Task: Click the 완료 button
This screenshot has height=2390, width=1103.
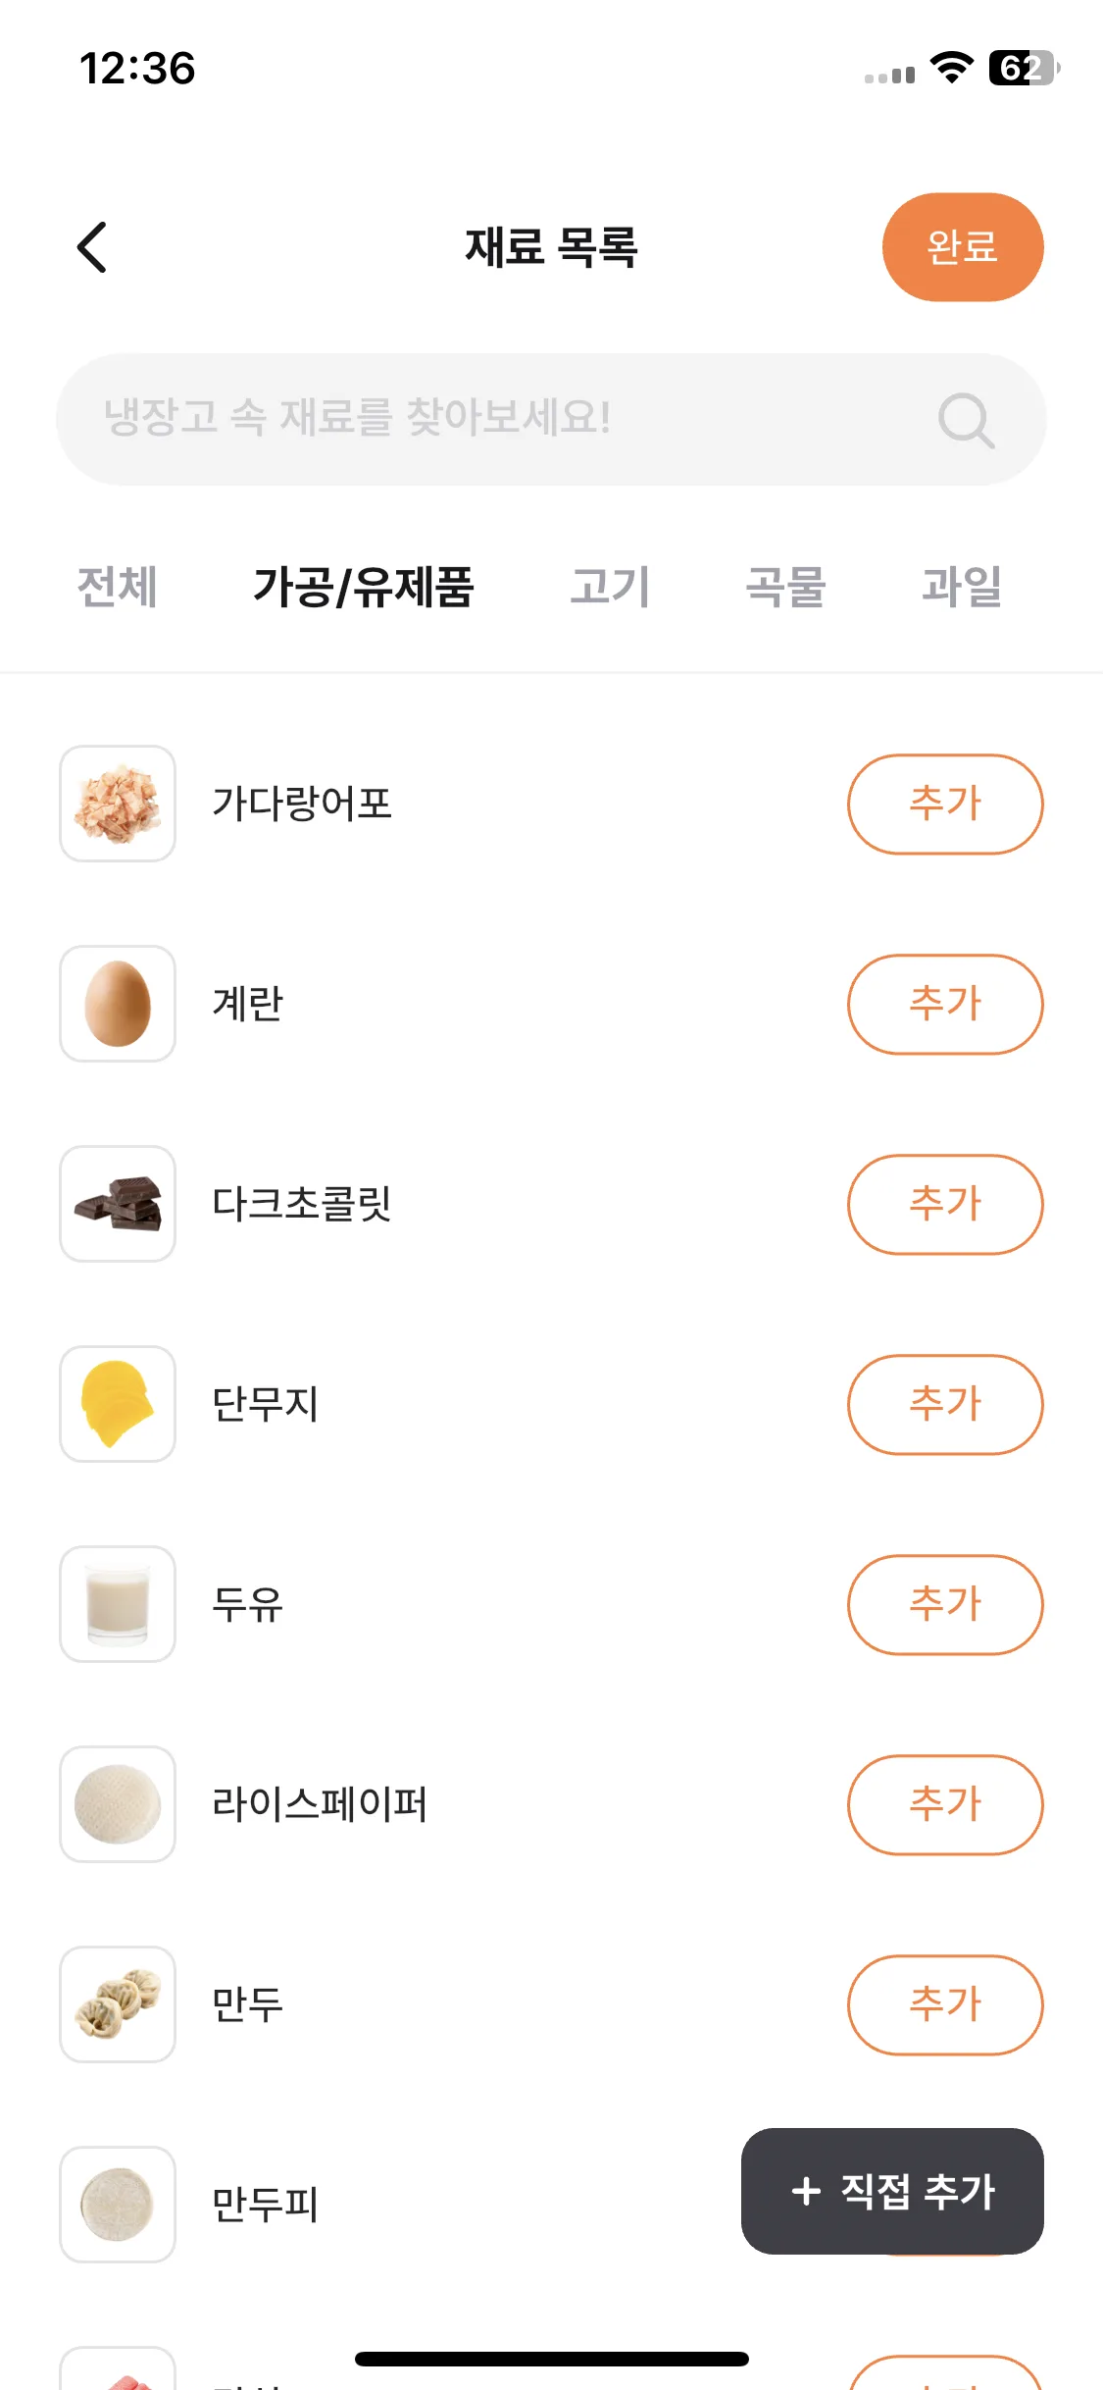Action: coord(963,247)
